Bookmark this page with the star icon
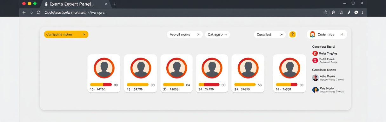Screen dimensions: 386x122 coord(333,12)
